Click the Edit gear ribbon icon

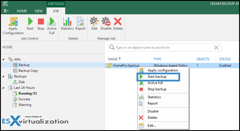(x=94, y=21)
